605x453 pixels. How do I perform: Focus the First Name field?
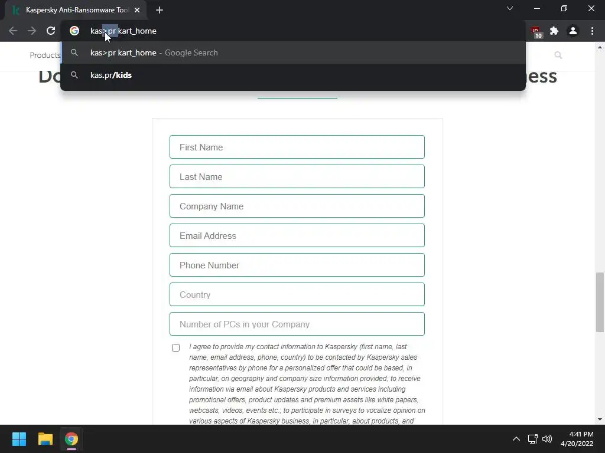click(x=297, y=147)
